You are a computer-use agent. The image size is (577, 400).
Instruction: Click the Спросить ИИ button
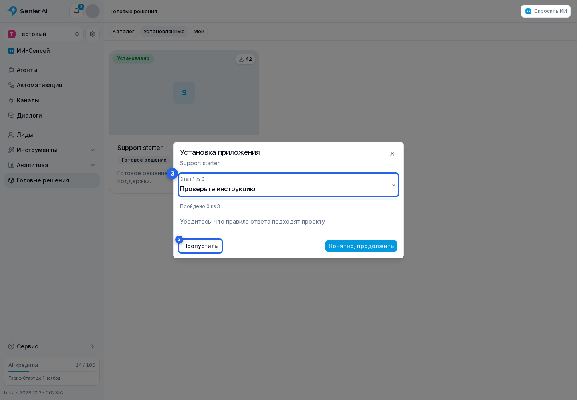(x=546, y=11)
